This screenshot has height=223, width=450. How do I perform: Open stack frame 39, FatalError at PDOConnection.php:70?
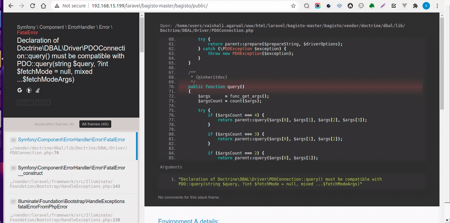point(71,146)
